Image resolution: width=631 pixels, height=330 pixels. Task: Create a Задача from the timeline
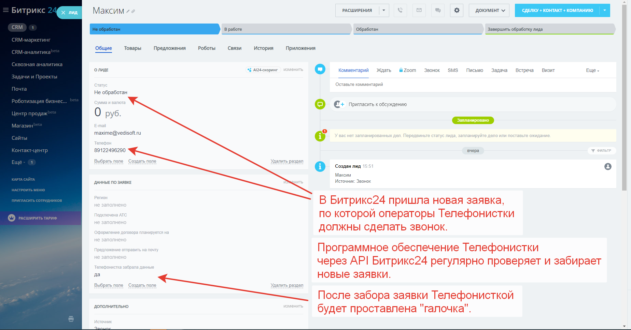click(499, 70)
